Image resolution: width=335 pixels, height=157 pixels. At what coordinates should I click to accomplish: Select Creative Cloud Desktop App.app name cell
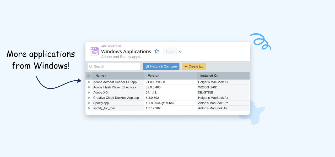coord(118,98)
